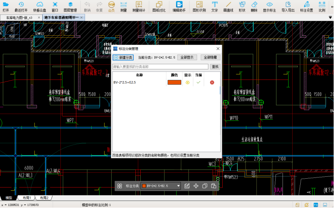The image size is (334, 208).
Task: Switch to the 布局1 layout tab
Action: coord(27,198)
